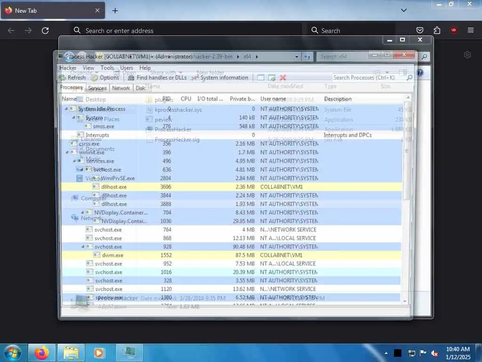The height and width of the screenshot is (362, 482).
Task: Open Firefox list all tabs chevron
Action: coord(403,10)
